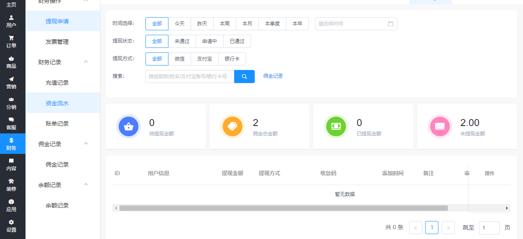
Task: Filter withdrawal status by 申请中
Action: point(210,41)
